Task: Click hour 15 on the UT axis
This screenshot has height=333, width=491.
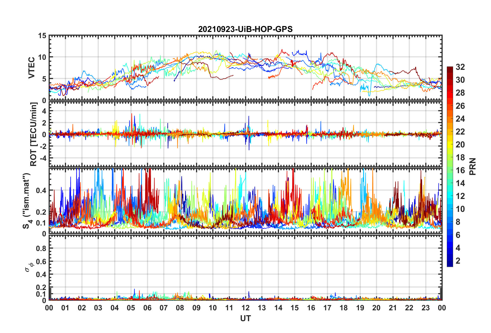Action: pos(295,308)
